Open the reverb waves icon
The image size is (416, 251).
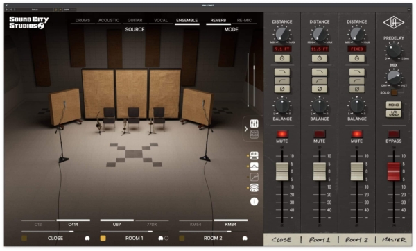coord(254,188)
